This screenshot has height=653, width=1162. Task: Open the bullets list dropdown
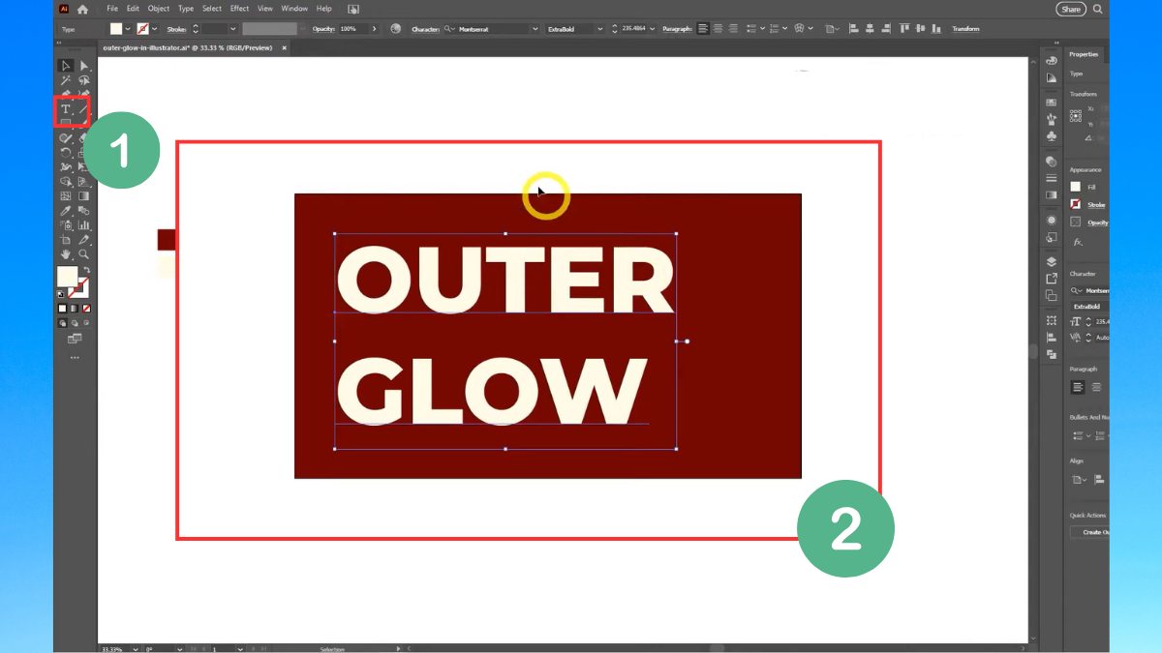point(762,29)
